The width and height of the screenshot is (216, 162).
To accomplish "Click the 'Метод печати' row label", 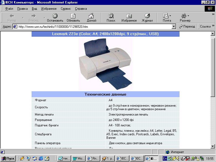I will click(44, 114).
